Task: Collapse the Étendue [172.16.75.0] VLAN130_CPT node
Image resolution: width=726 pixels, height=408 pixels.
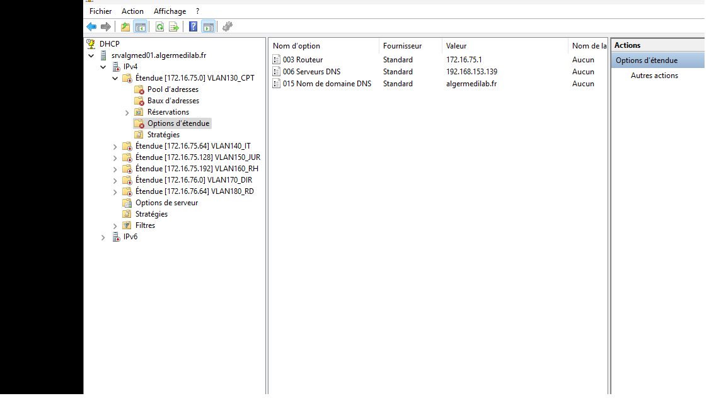Action: pyautogui.click(x=115, y=77)
